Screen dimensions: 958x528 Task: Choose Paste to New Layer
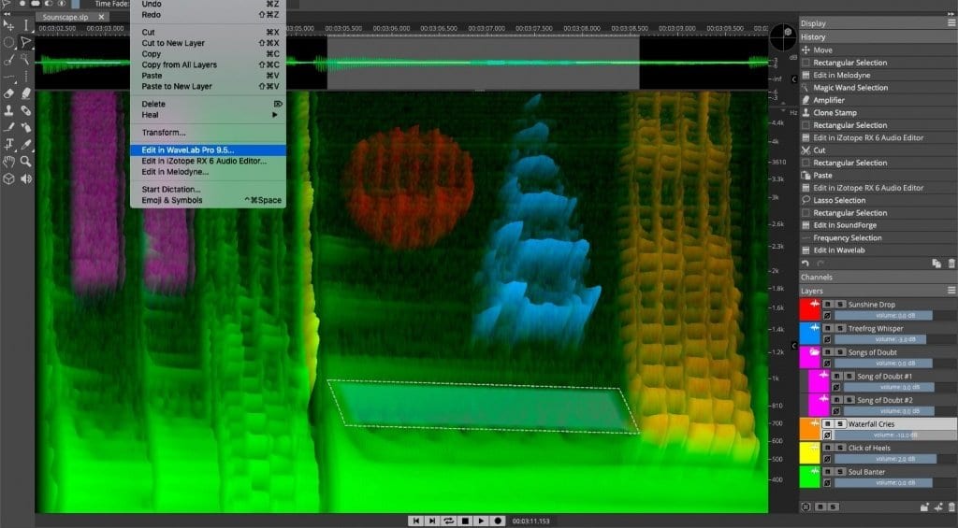point(208,87)
